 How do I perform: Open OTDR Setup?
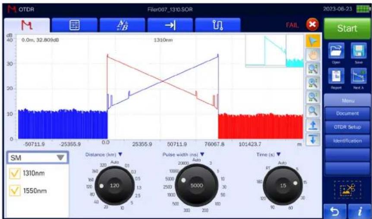coord(347,127)
